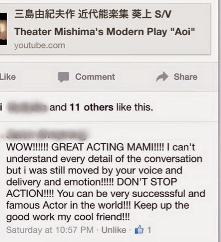The height and width of the screenshot is (242, 221).
Task: Click the blurred liker name before '11 others'
Action: [27, 107]
